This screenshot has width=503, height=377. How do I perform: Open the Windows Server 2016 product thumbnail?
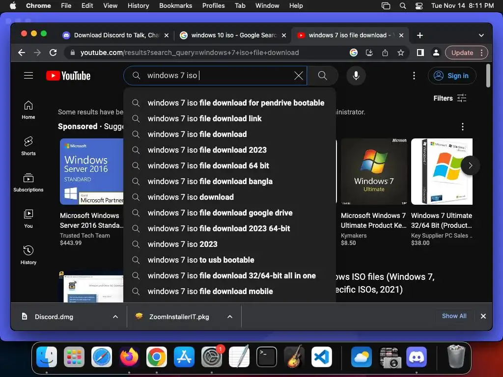coord(91,171)
